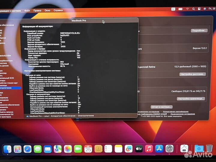Click the battery status icon in menu bar

[x=181, y=9]
